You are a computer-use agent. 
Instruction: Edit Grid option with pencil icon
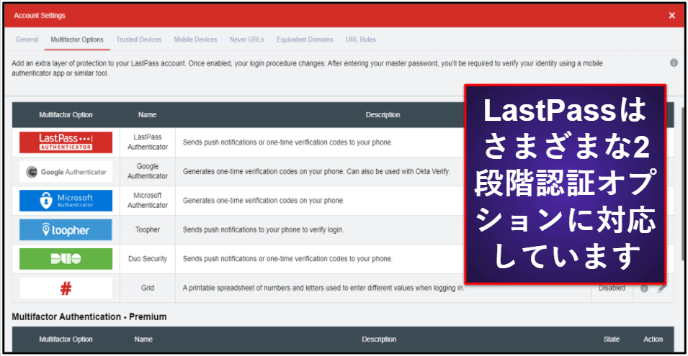[x=662, y=288]
